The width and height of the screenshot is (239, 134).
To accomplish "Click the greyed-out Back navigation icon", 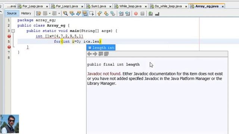I will point(45,13).
